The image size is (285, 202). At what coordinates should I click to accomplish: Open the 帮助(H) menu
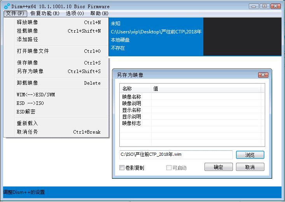(99, 14)
